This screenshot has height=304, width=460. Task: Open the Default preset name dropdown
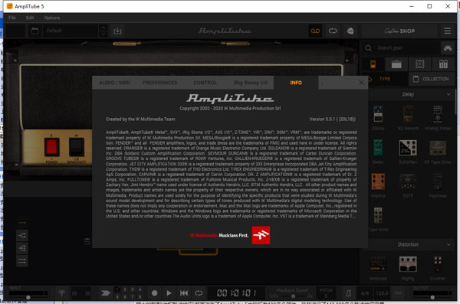71,31
